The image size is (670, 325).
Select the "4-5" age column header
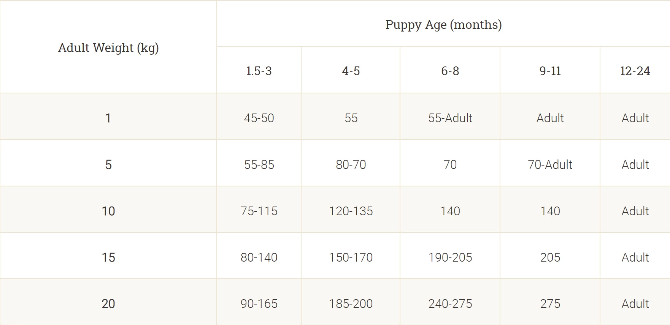[x=351, y=71]
